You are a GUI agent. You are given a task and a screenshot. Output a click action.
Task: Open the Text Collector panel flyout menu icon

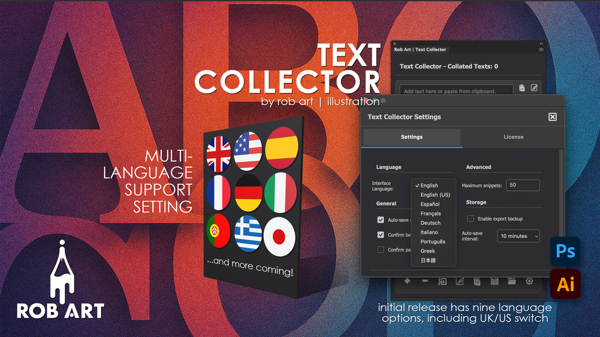[541, 50]
